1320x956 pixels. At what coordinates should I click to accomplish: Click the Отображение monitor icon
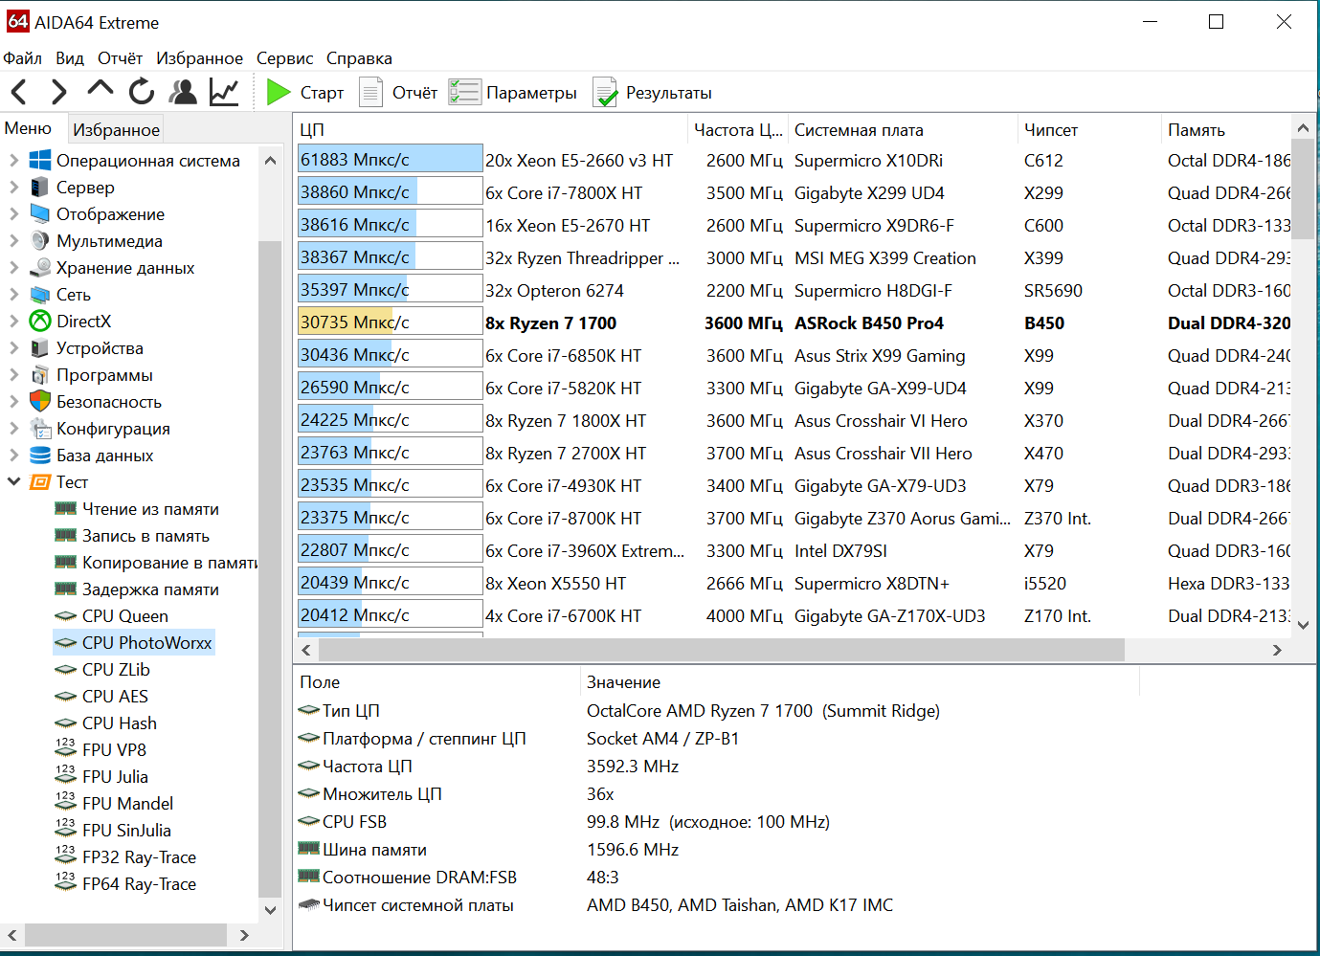40,213
